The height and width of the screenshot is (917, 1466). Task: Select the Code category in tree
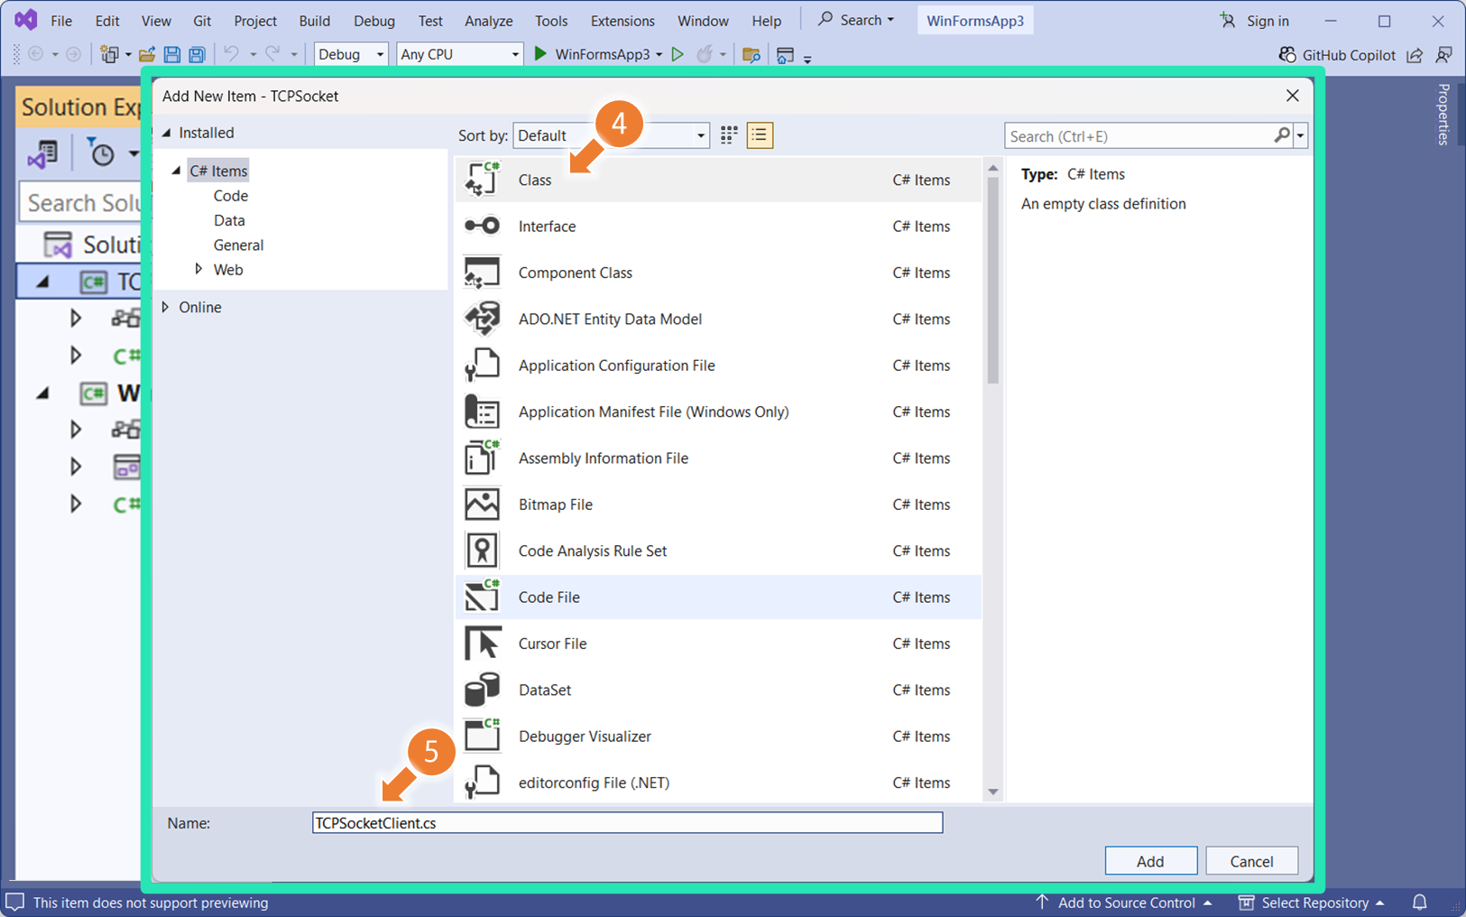pyautogui.click(x=231, y=195)
